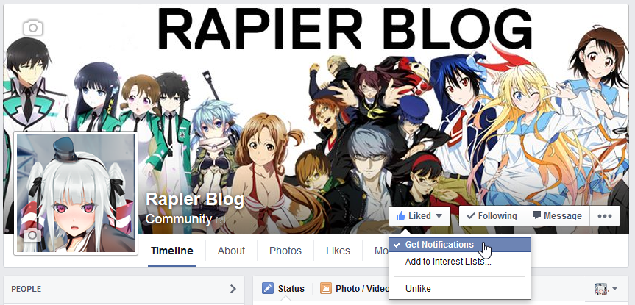The width and height of the screenshot is (635, 305).
Task: Click the Photo / Video picture icon
Action: (326, 288)
